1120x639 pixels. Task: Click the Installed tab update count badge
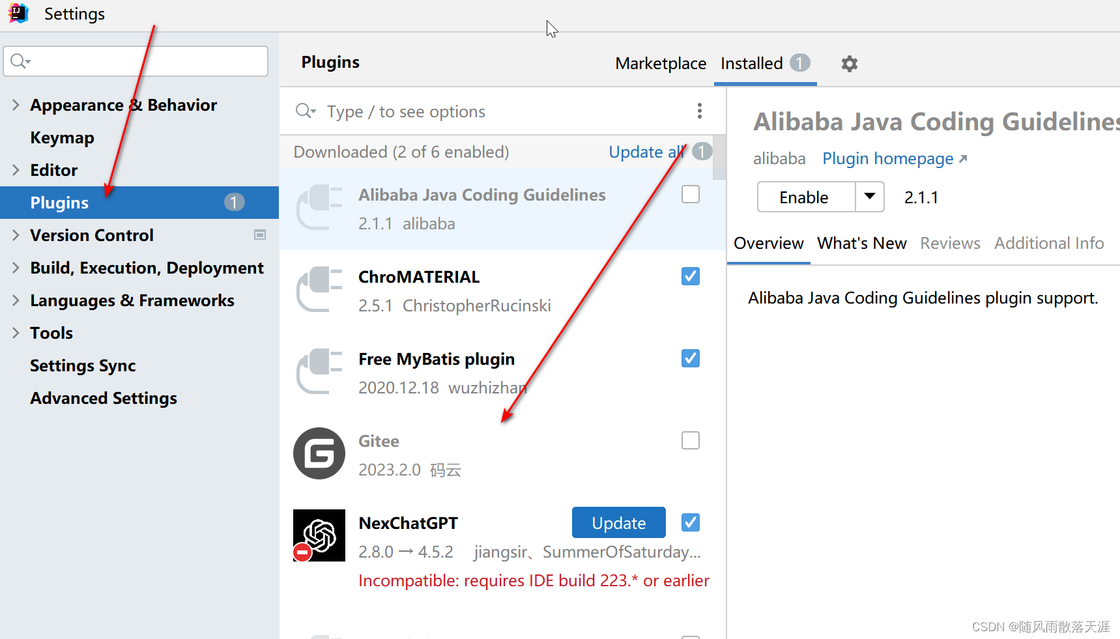coord(800,63)
